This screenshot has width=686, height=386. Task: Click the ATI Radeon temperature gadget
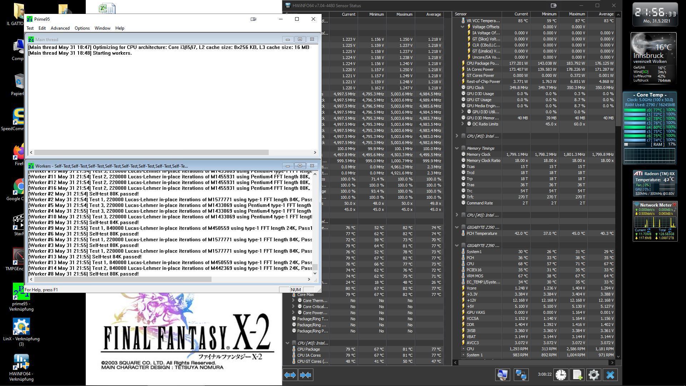(655, 183)
